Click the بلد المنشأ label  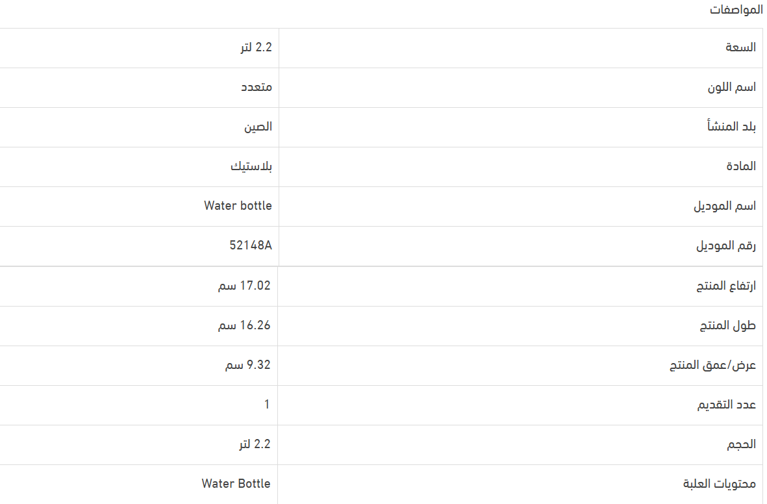(x=731, y=127)
